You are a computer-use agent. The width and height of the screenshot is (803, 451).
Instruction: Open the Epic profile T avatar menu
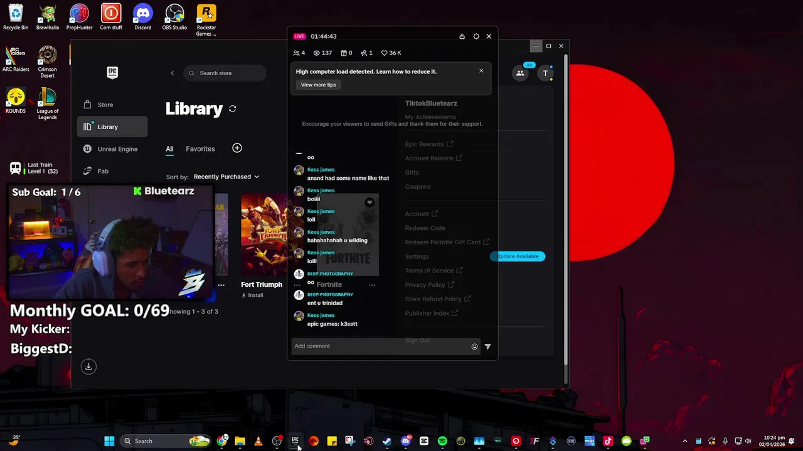(x=545, y=73)
